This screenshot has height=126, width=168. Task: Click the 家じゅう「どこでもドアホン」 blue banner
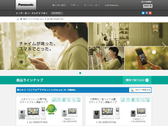(x=84, y=90)
